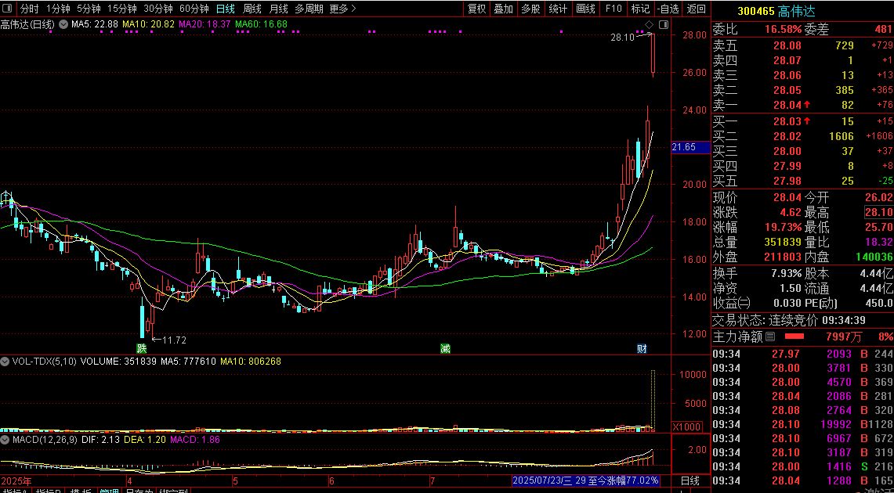Click the 总量 351839 value

783,242
